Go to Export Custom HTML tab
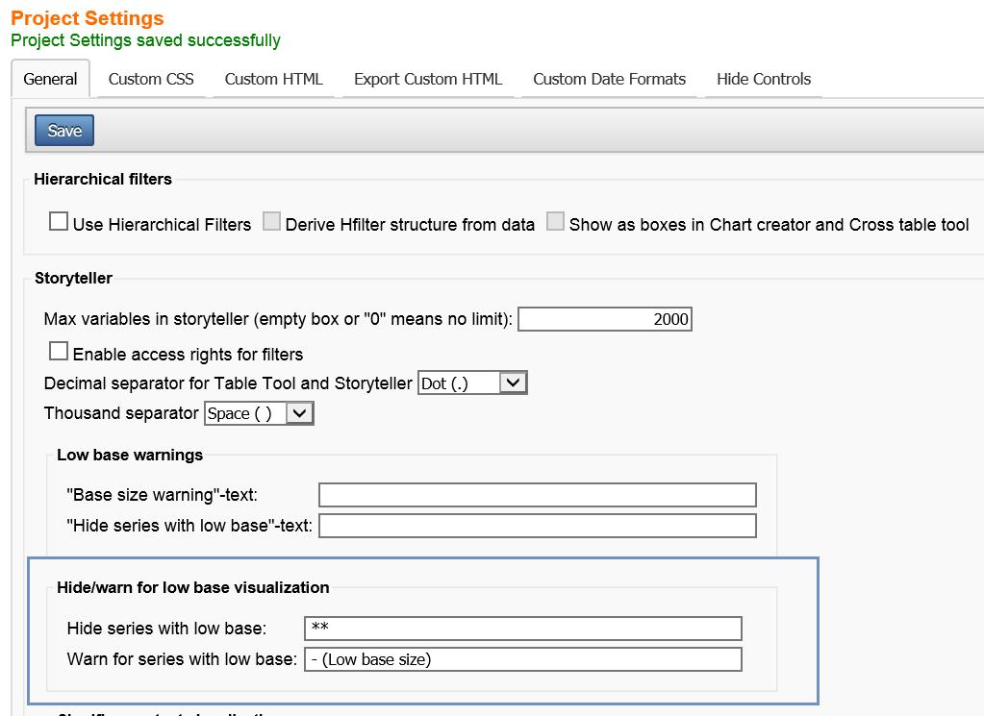 tap(428, 79)
